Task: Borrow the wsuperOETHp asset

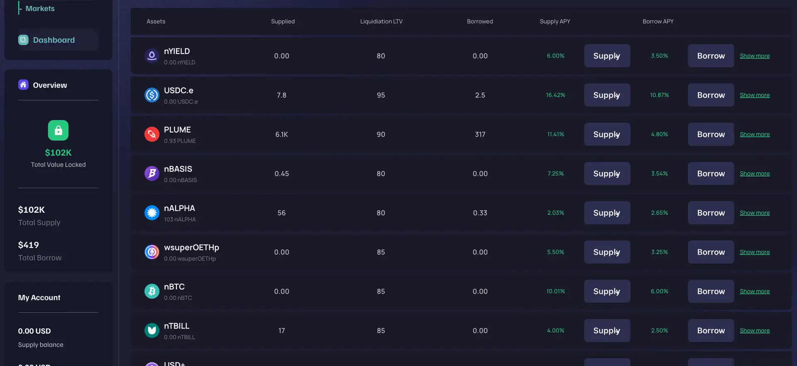Action: click(711, 252)
